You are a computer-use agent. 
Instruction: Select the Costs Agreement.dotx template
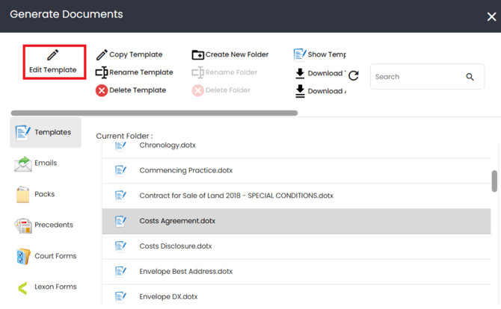coord(176,221)
